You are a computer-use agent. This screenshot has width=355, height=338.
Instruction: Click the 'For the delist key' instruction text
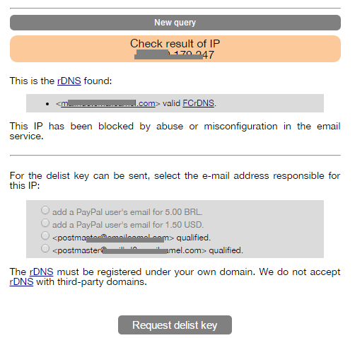175,180
